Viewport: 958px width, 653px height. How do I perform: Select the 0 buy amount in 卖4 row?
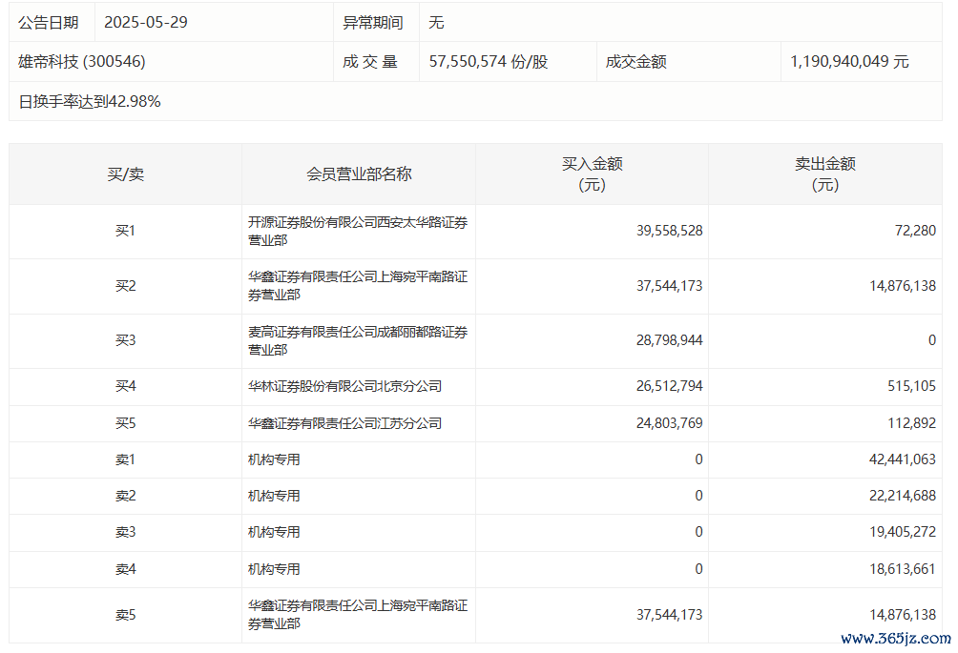tap(698, 569)
